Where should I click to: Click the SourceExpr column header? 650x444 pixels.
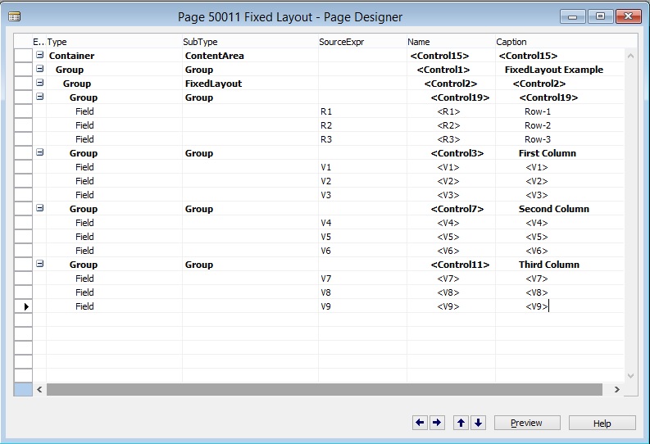tap(362, 42)
